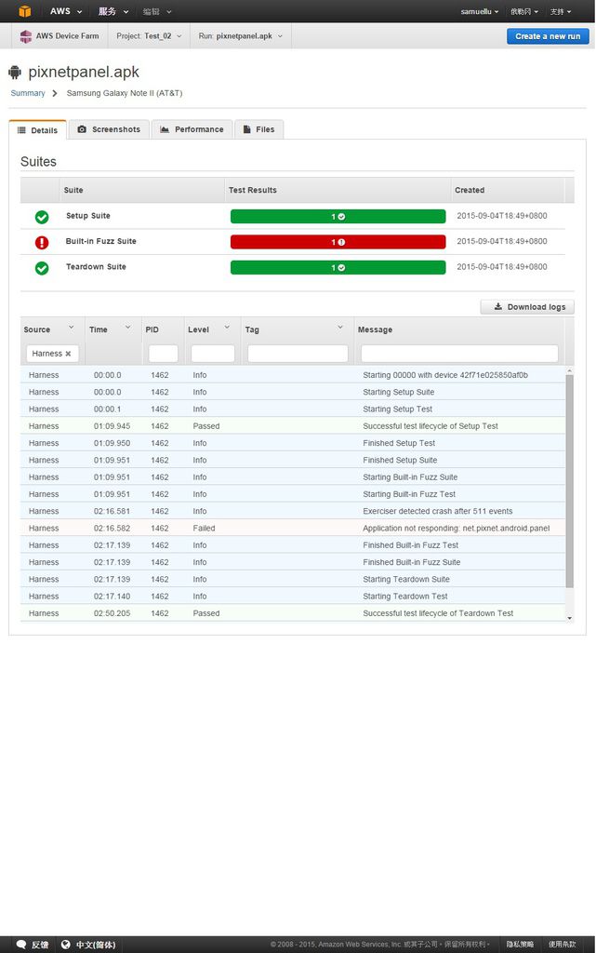Viewport: 596px width, 953px height.
Task: Select log row 'Application not responding: net.pixnet.android.panel'
Action: click(293, 529)
